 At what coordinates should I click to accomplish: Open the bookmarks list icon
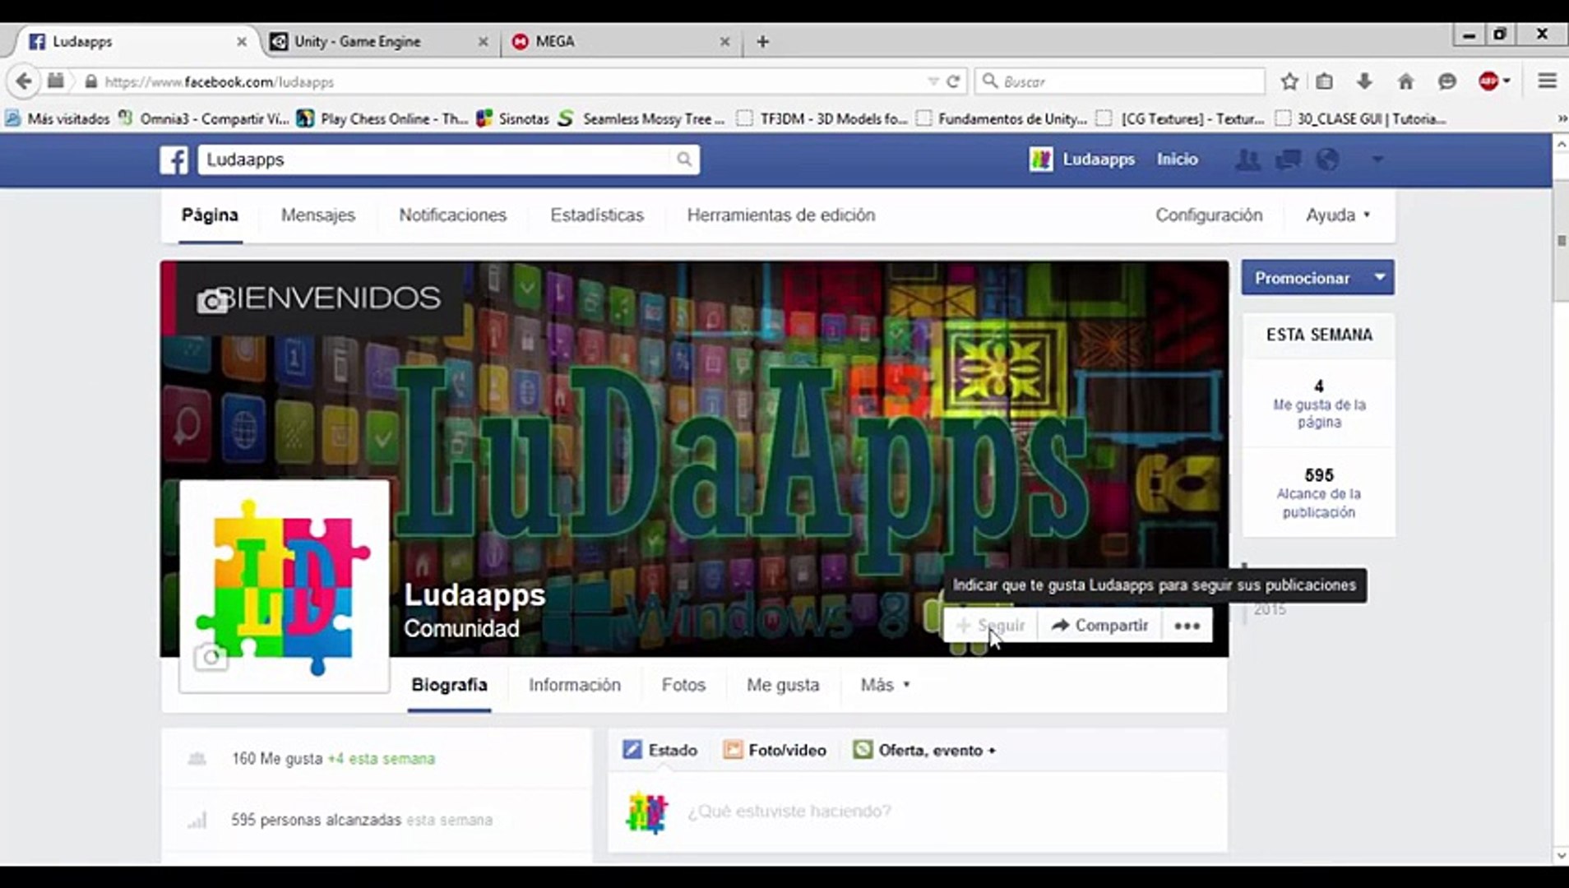1324,81
